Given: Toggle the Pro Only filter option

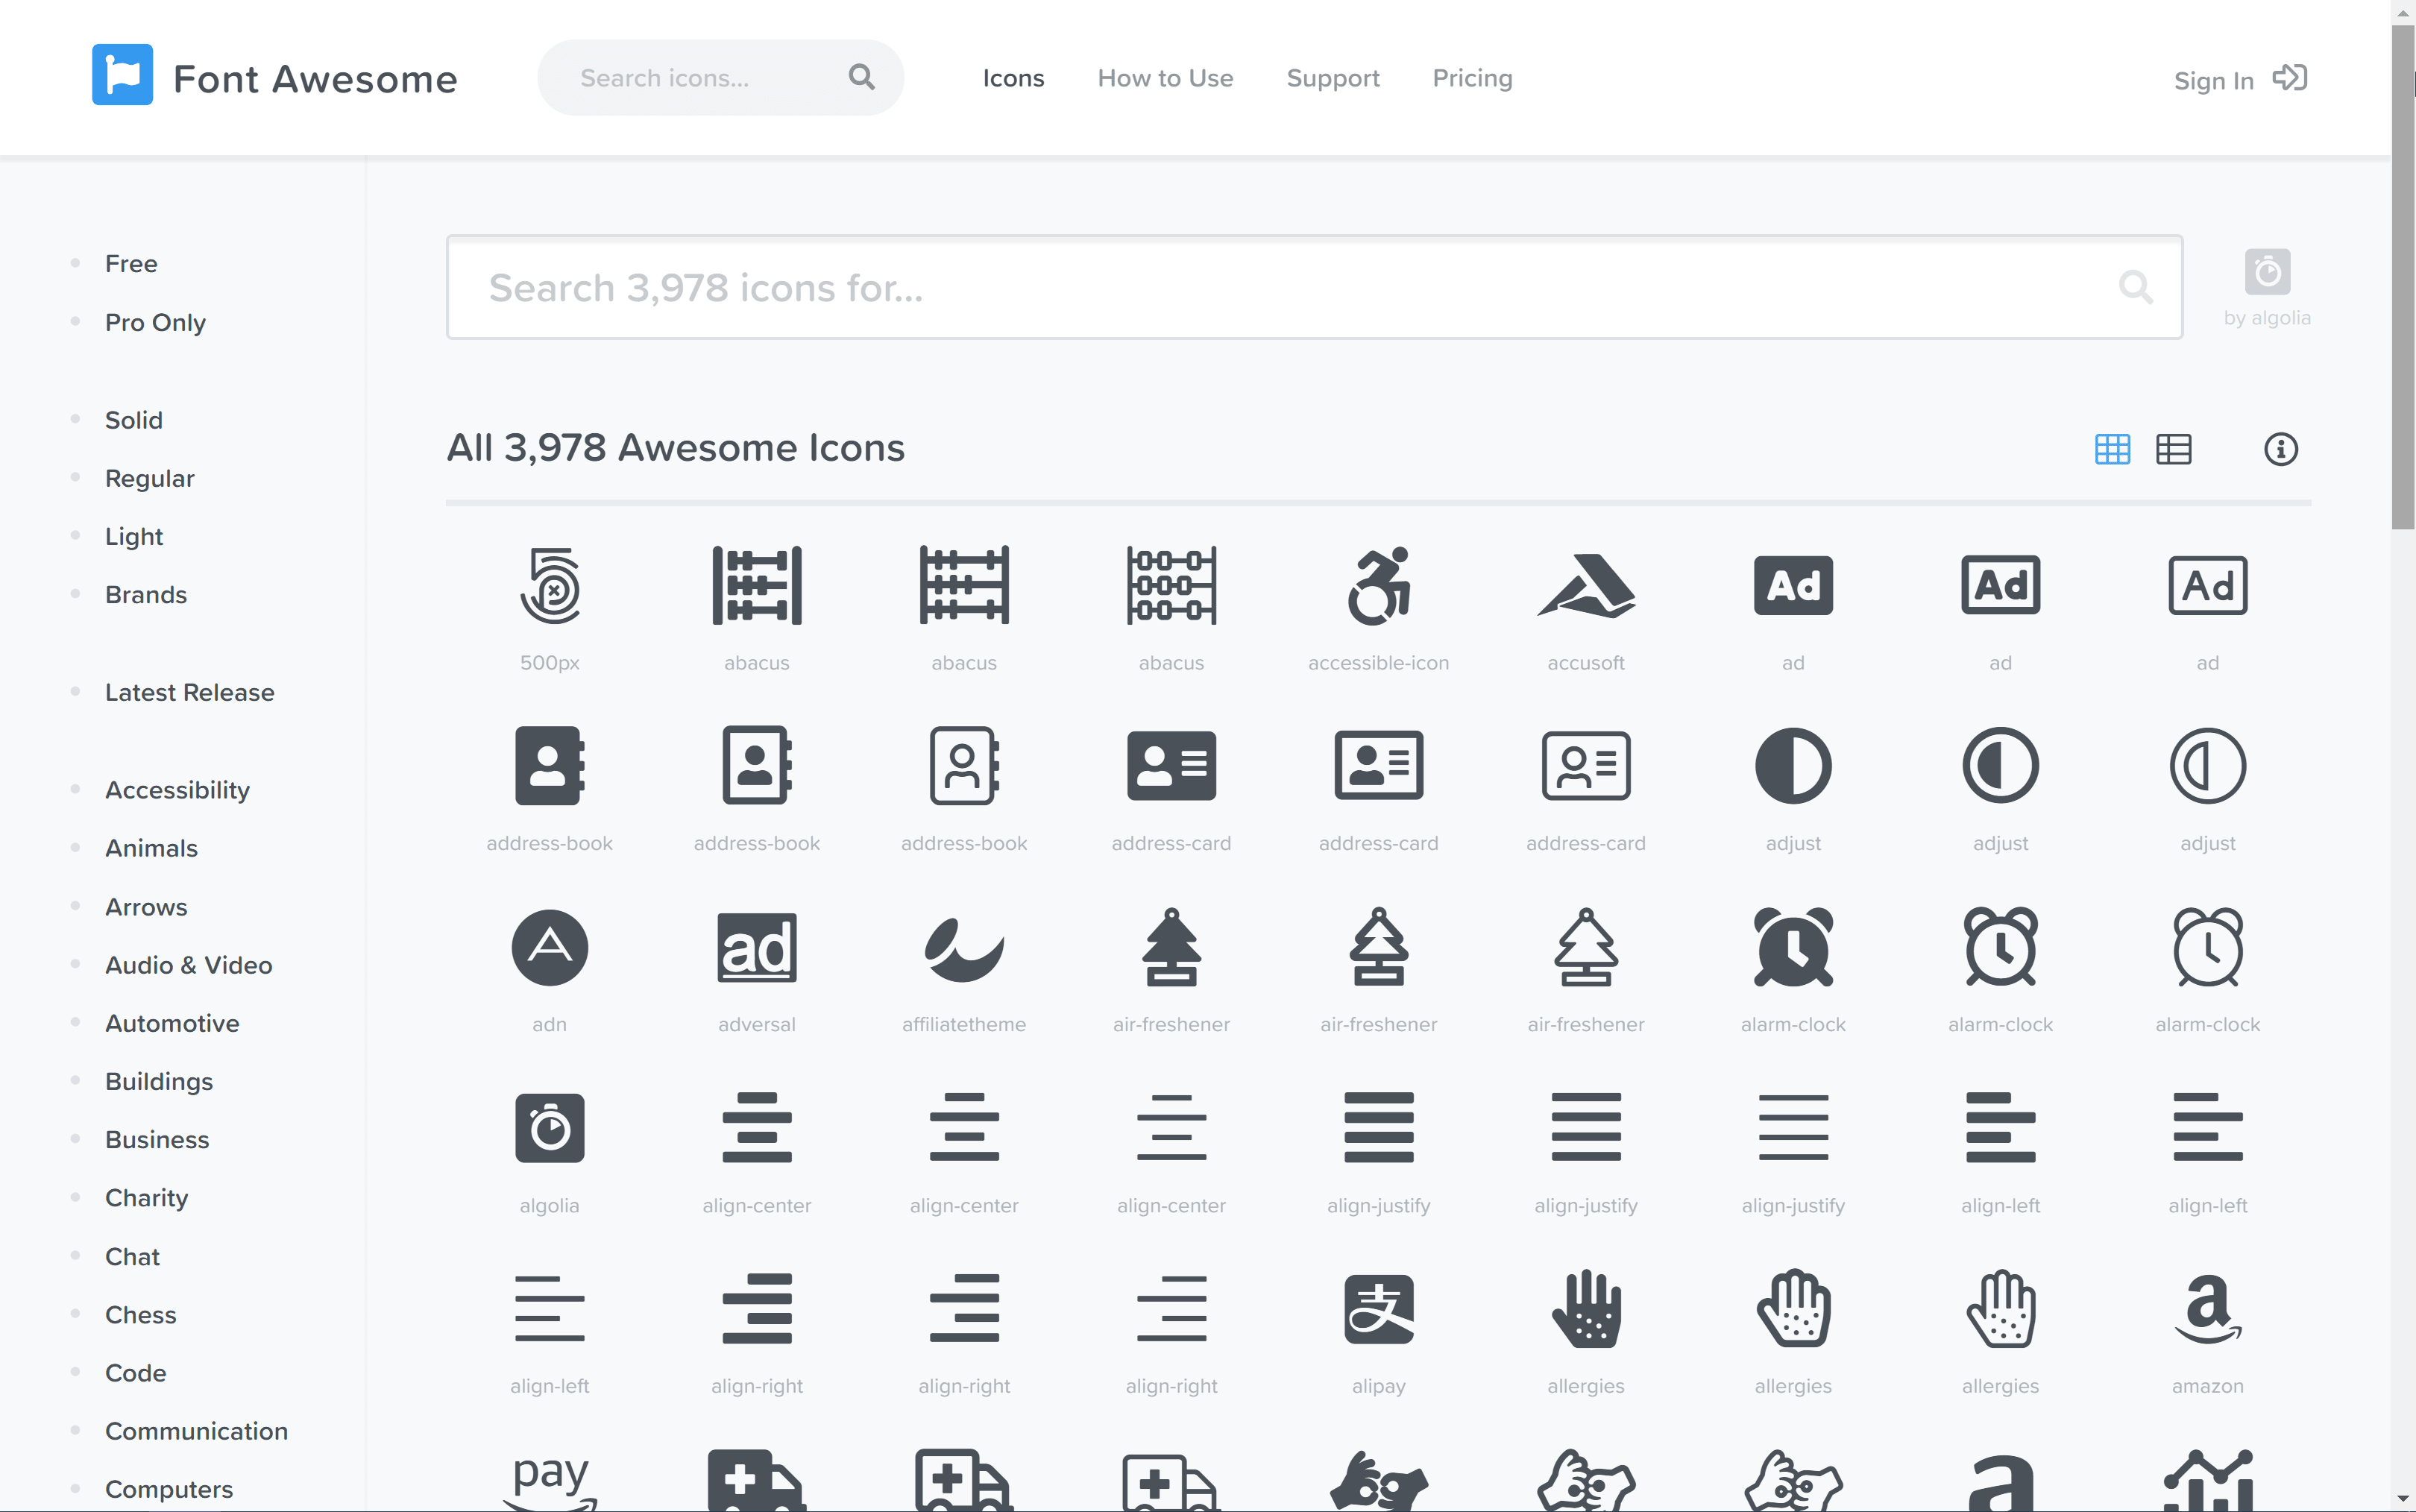Looking at the screenshot, I should [x=155, y=322].
